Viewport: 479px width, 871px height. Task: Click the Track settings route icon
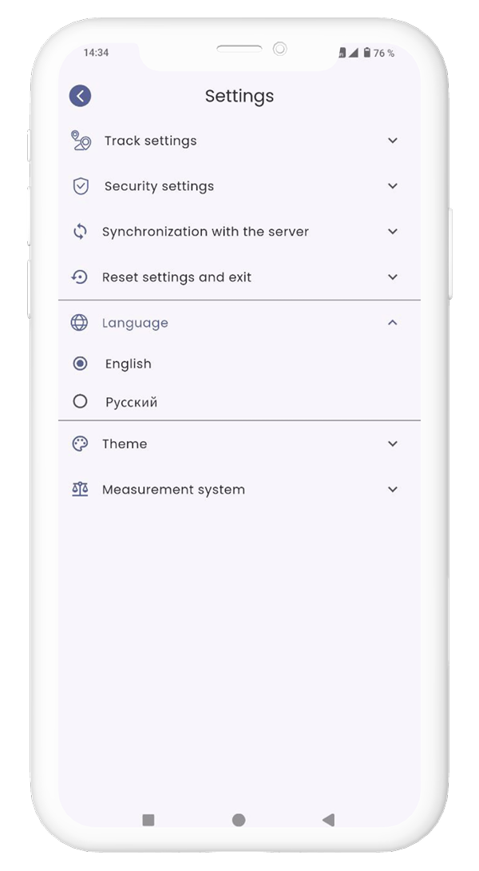pyautogui.click(x=80, y=141)
